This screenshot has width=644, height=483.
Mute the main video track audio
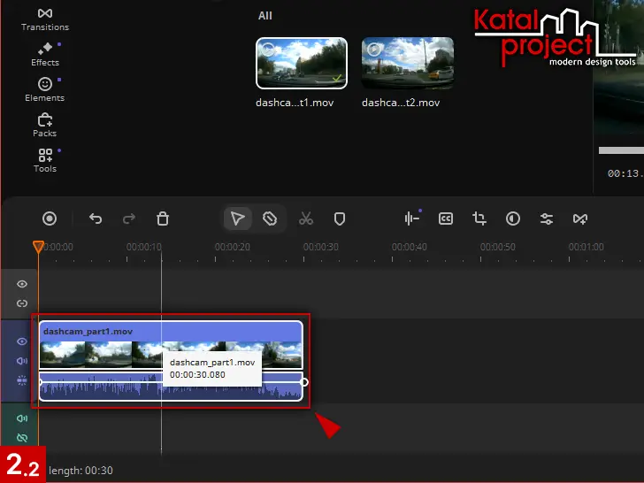[22, 361]
